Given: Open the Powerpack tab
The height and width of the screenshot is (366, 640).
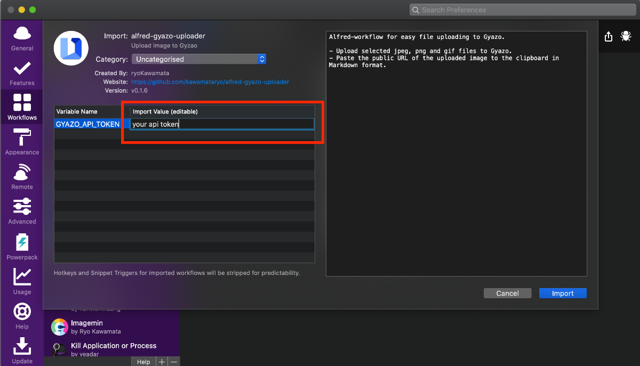Looking at the screenshot, I should [x=22, y=247].
